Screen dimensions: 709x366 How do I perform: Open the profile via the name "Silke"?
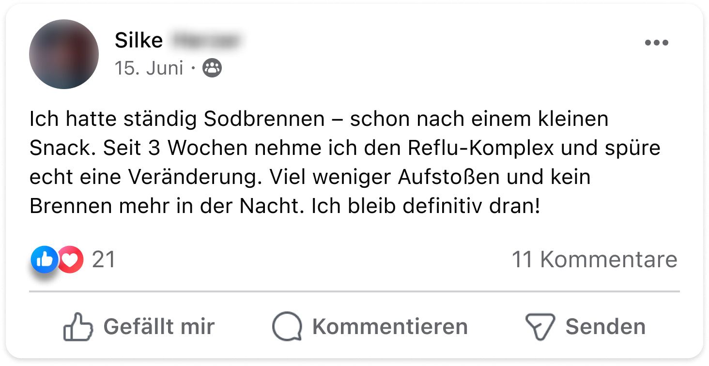click(139, 41)
